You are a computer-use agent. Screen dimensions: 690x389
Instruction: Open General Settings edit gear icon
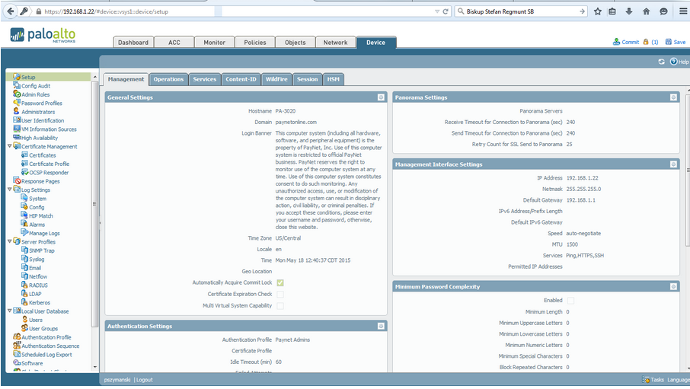[x=381, y=97]
